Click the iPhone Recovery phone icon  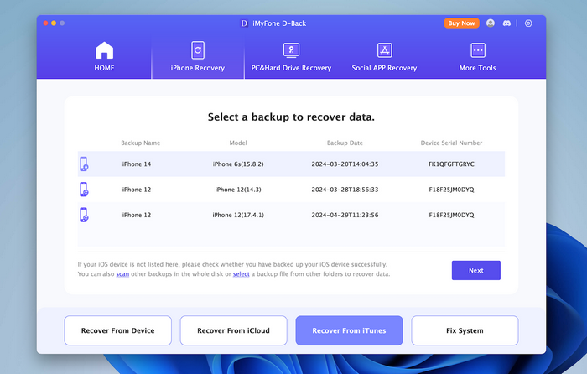[198, 50]
